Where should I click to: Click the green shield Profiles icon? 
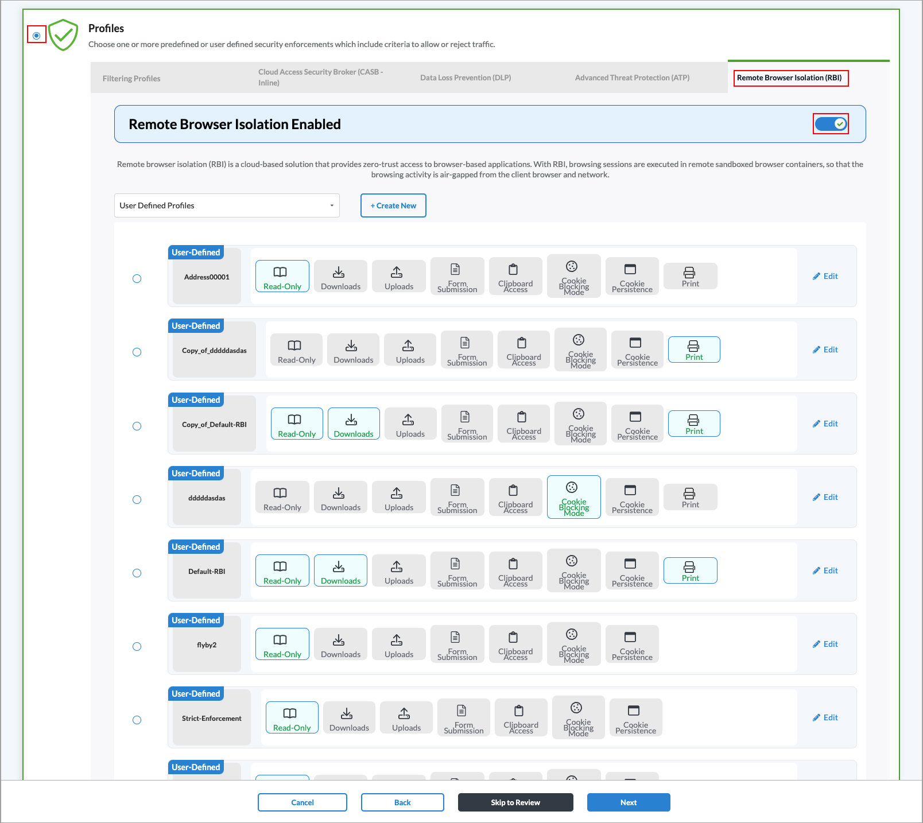(x=63, y=35)
